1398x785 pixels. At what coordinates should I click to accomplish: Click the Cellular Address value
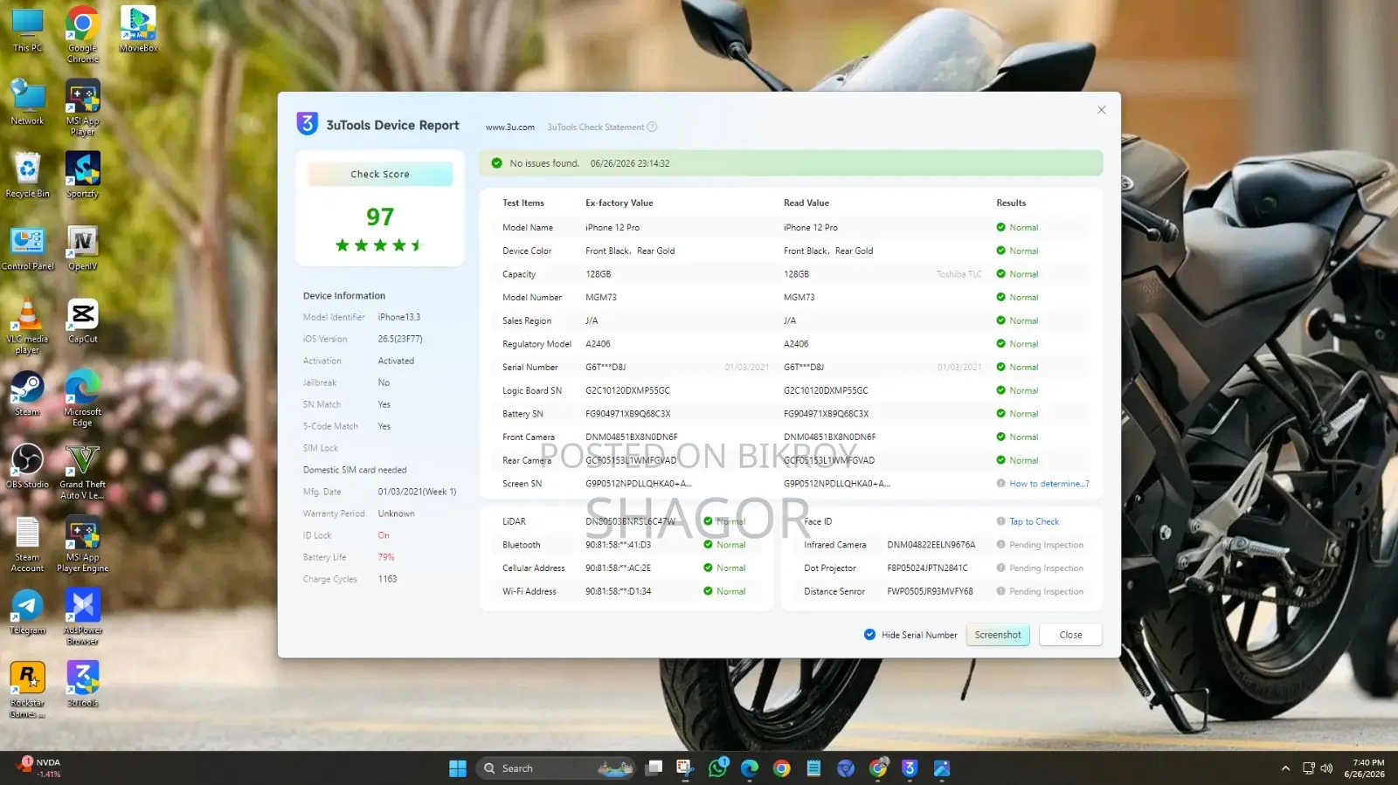[619, 568]
